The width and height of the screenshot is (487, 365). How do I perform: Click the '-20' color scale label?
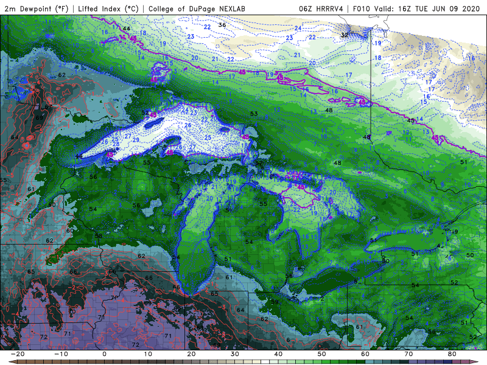pyautogui.click(x=18, y=354)
